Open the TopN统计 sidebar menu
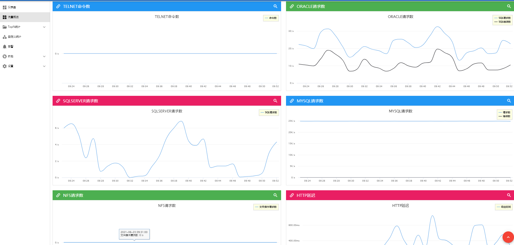This screenshot has height=245, width=514. [25, 27]
